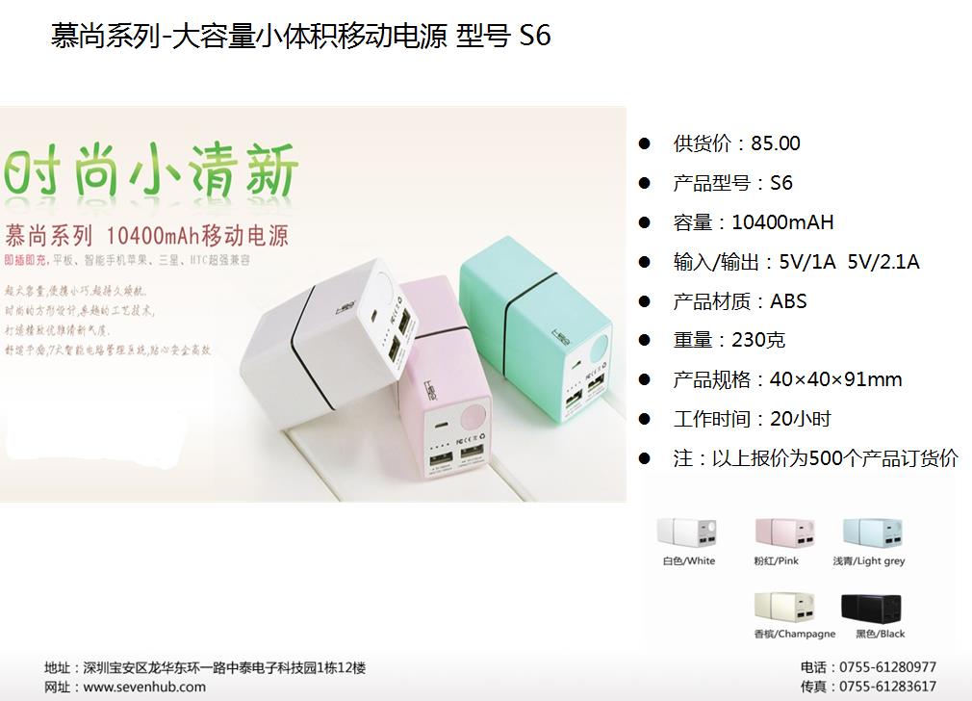Screen dimensions: 972x701
Task: Select the Black color variant thumbnail
Action: 871,607
